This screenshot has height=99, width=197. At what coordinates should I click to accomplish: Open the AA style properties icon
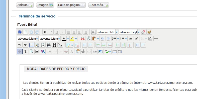tap(43, 51)
